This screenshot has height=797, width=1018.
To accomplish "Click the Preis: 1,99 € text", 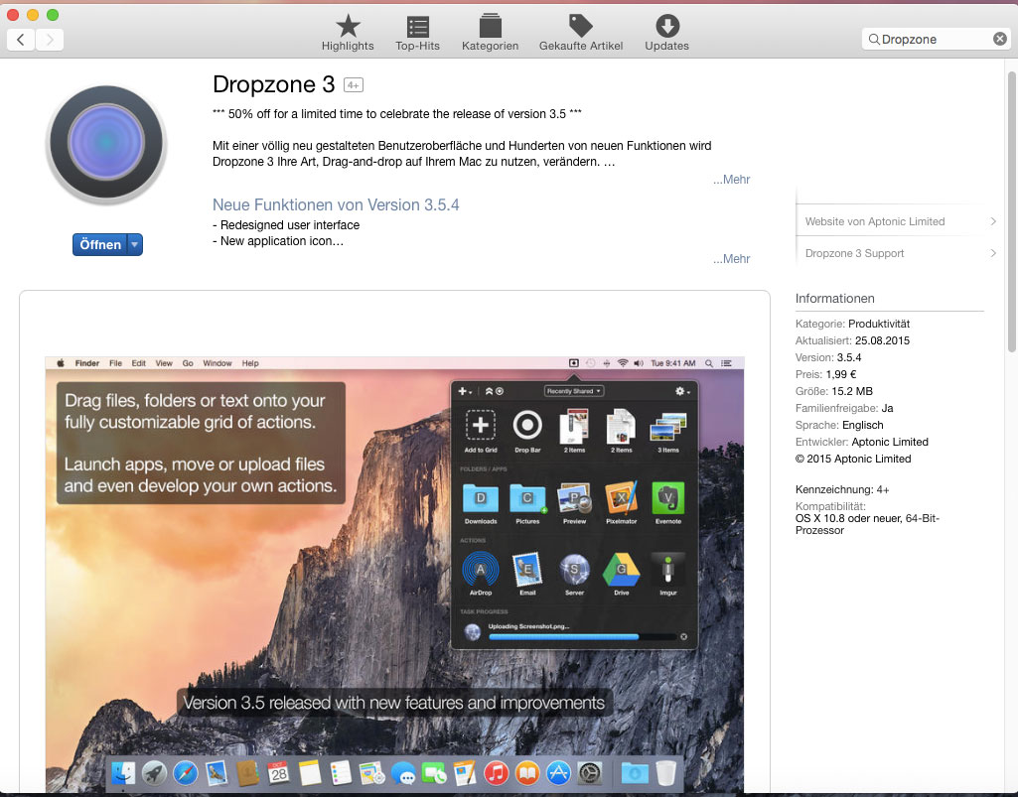I will 826,374.
